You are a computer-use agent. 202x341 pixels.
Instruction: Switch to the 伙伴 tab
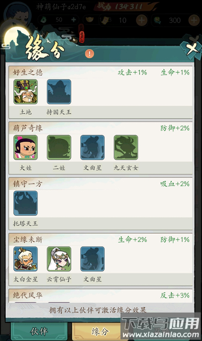39,331
